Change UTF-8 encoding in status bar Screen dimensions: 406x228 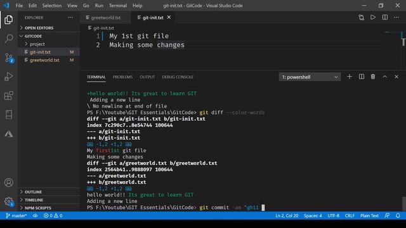tap(333, 215)
